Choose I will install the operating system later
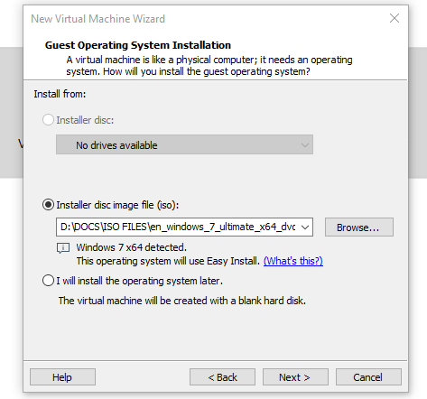The height and width of the screenshot is (399, 427). pyautogui.click(x=48, y=281)
